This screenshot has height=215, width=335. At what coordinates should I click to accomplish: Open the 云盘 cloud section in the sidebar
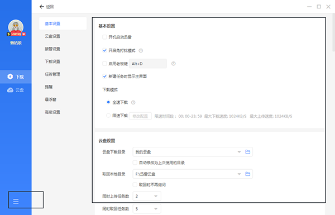click(x=16, y=90)
